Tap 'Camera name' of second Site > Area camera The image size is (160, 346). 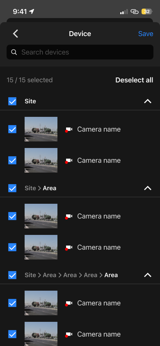pyautogui.click(x=99, y=247)
